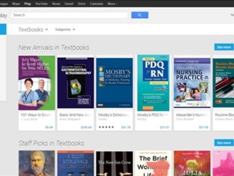This screenshot has width=234, height=176.
Task: Go to Drive in top navigation
Action: click(81, 4)
